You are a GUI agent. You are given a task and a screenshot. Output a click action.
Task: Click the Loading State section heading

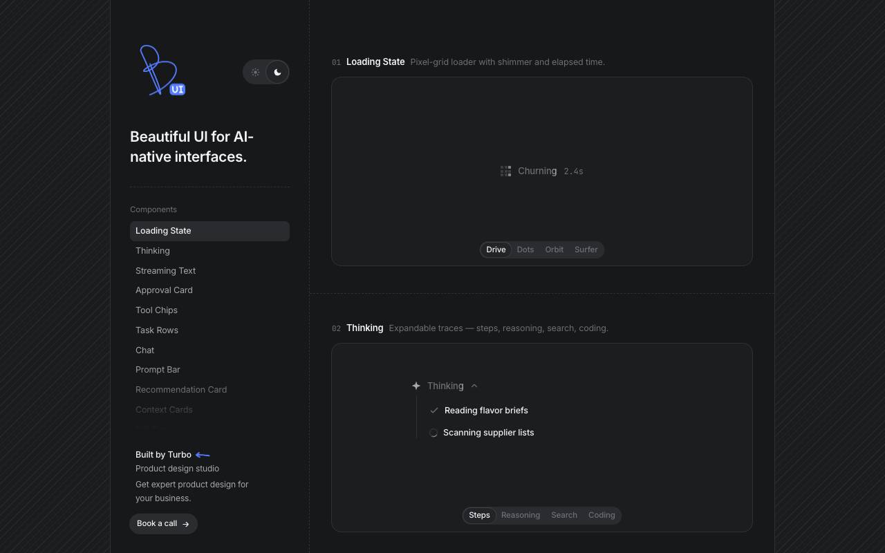click(375, 62)
